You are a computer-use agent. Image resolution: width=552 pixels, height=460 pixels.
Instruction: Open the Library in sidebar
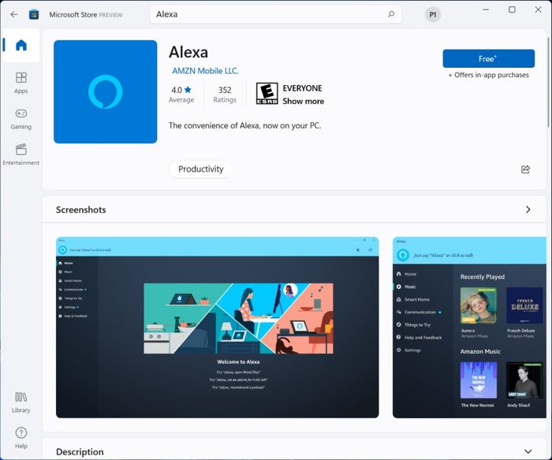tap(21, 402)
